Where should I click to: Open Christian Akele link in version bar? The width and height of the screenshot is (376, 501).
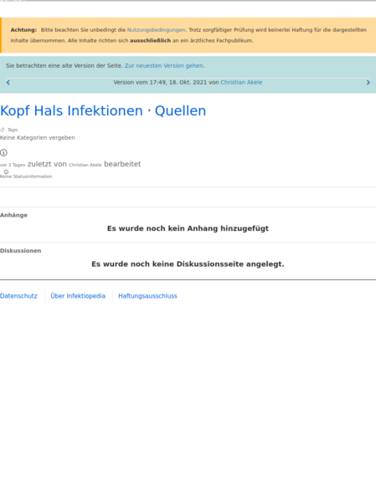pyautogui.click(x=241, y=82)
